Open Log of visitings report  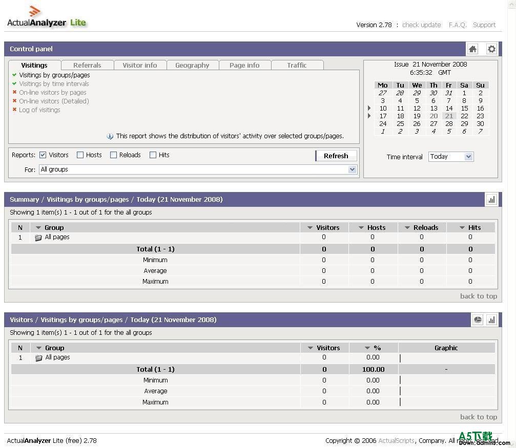(39, 110)
